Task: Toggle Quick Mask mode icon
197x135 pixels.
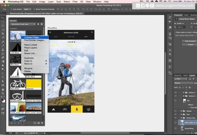Action: click(x=3, y=105)
